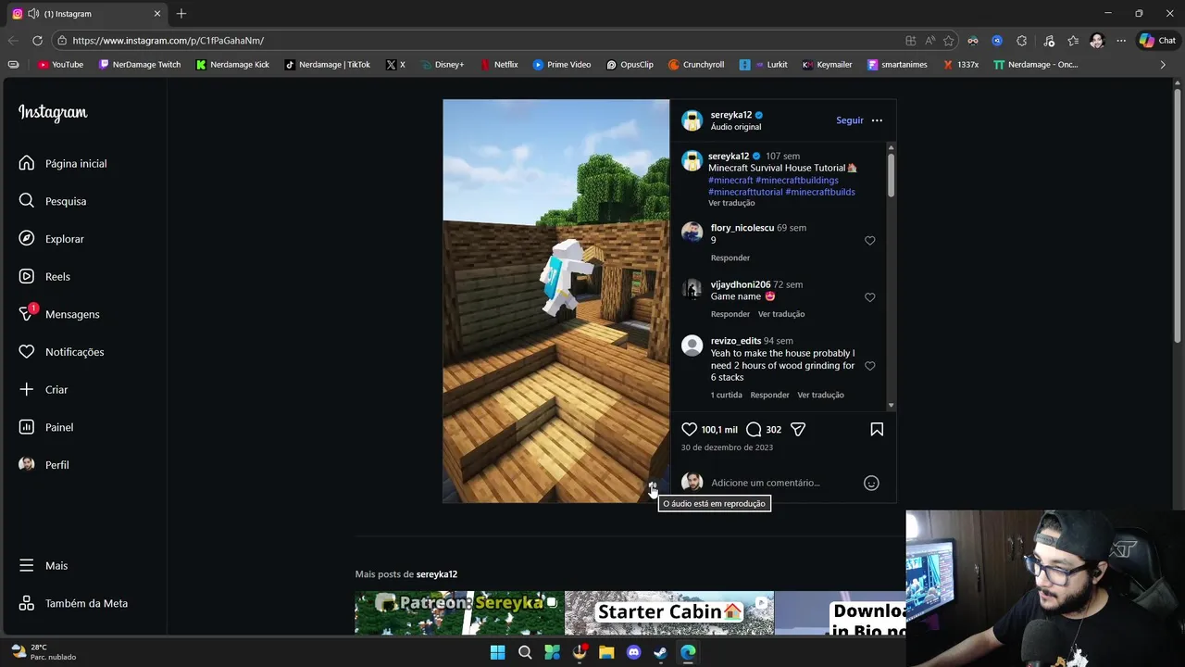The height and width of the screenshot is (667, 1185).
Task: Click Áudio original link
Action: click(x=736, y=127)
